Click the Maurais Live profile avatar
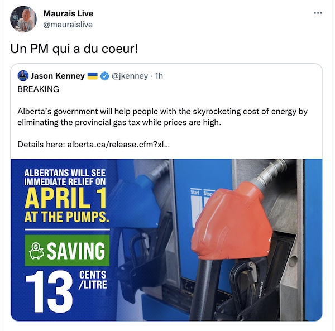 tap(23, 19)
